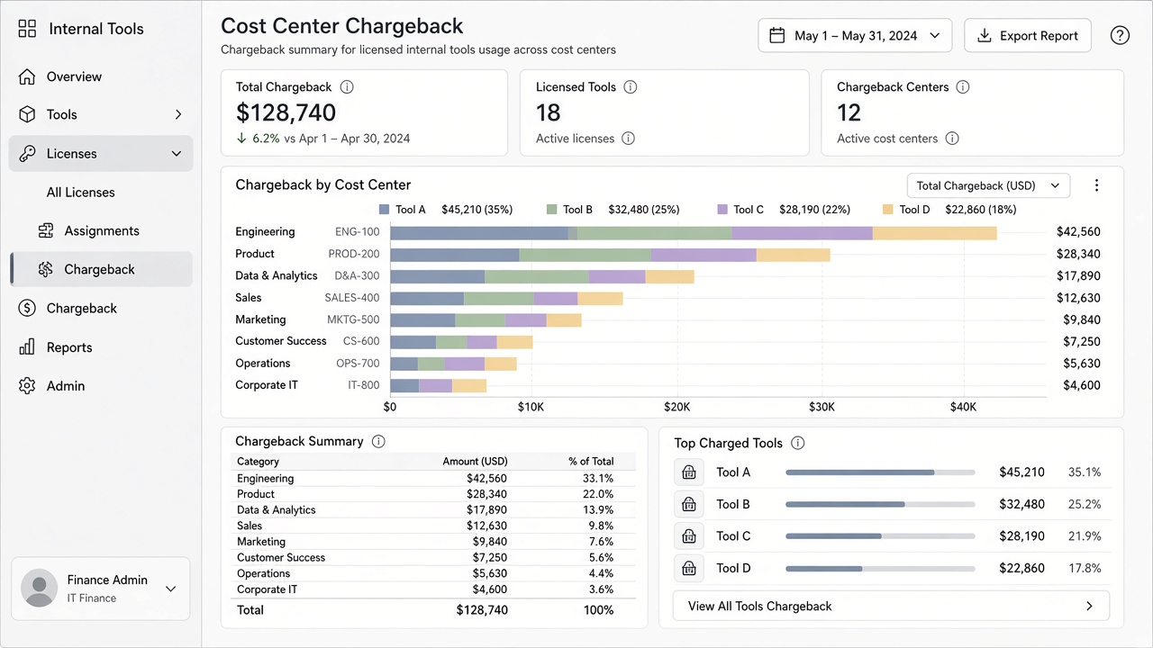Open the May 1 – May 31, 2024 date range dropdown

pos(855,36)
